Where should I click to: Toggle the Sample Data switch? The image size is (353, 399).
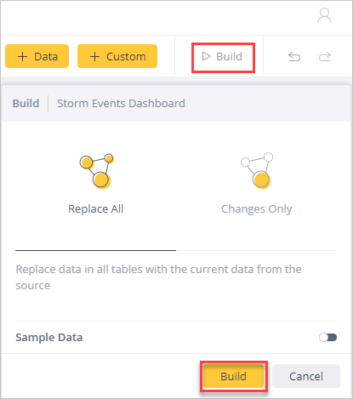point(327,338)
